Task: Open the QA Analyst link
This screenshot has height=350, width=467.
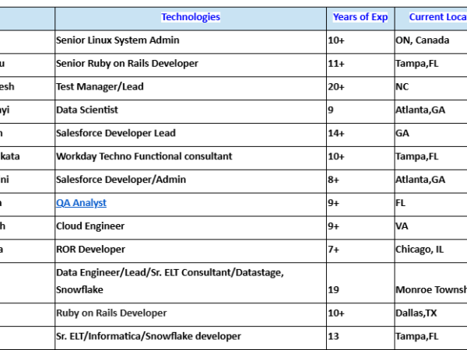Action: [81, 203]
